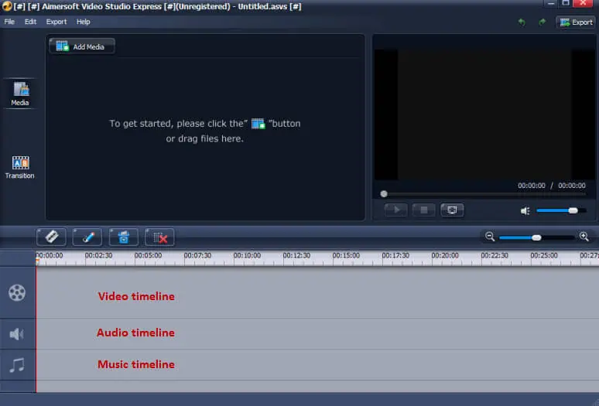Select the Transition panel icon
Screen dimensions: 599x406
(20, 167)
